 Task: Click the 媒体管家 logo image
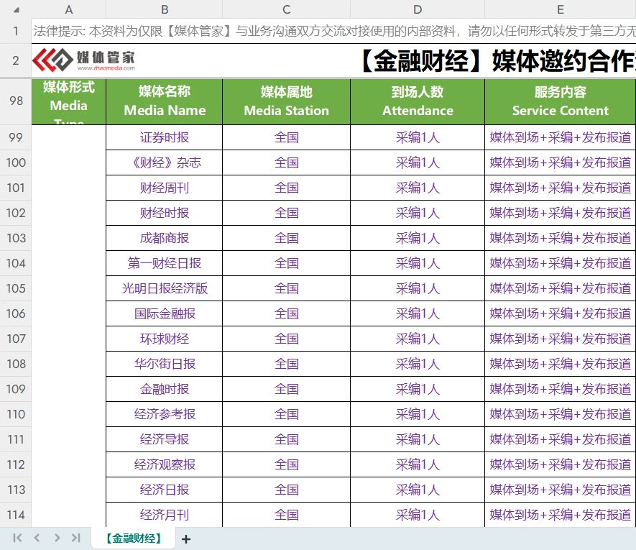pyautogui.click(x=83, y=60)
